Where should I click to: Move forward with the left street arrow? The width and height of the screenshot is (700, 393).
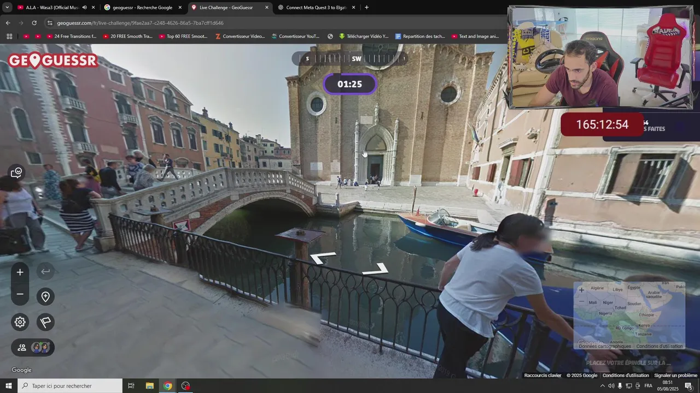tap(323, 258)
